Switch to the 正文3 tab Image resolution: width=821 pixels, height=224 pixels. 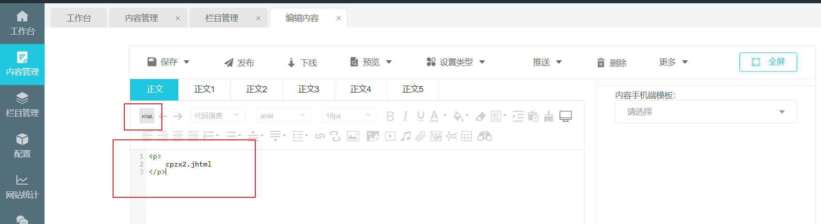click(x=309, y=89)
